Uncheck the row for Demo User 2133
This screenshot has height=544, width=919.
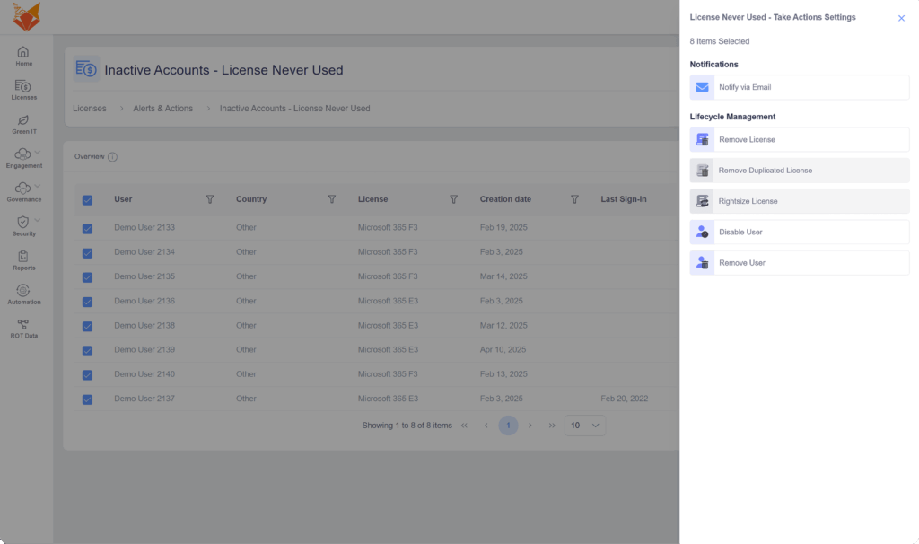87,227
